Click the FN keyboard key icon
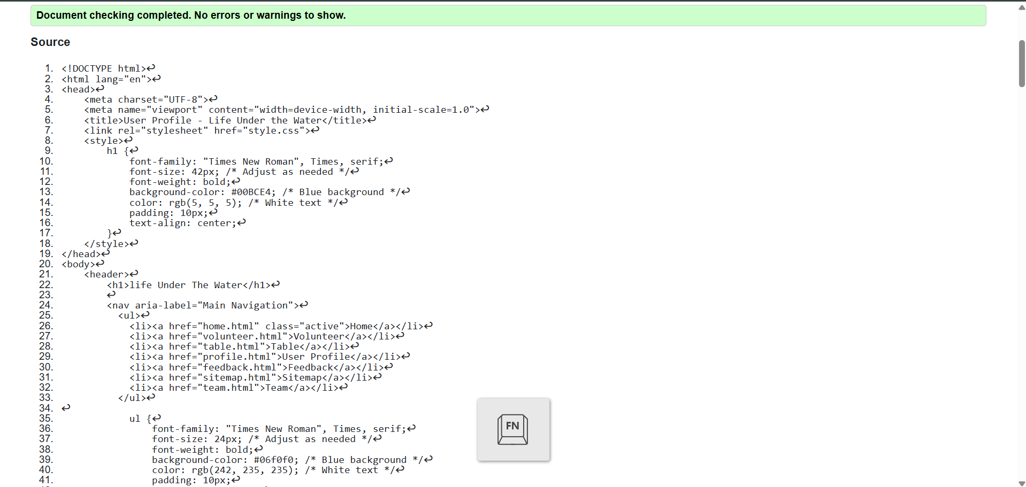 [x=512, y=429]
